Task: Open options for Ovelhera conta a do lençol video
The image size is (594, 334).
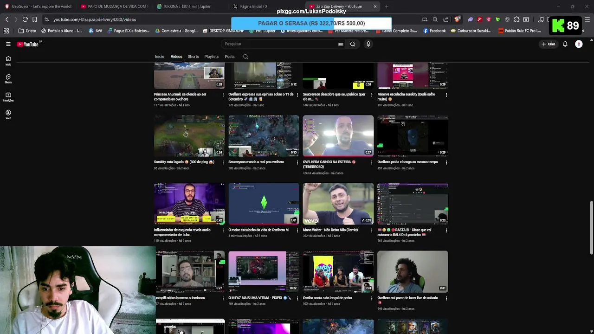Action: click(372, 298)
